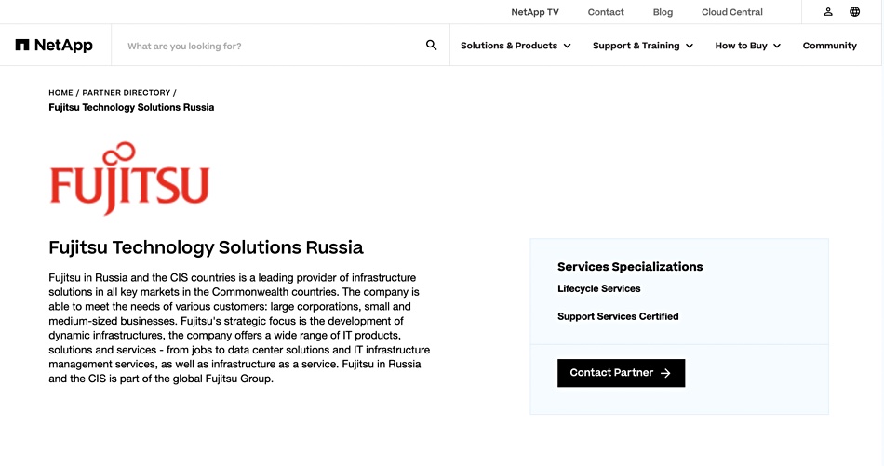Click the Home breadcrumb

tap(60, 92)
